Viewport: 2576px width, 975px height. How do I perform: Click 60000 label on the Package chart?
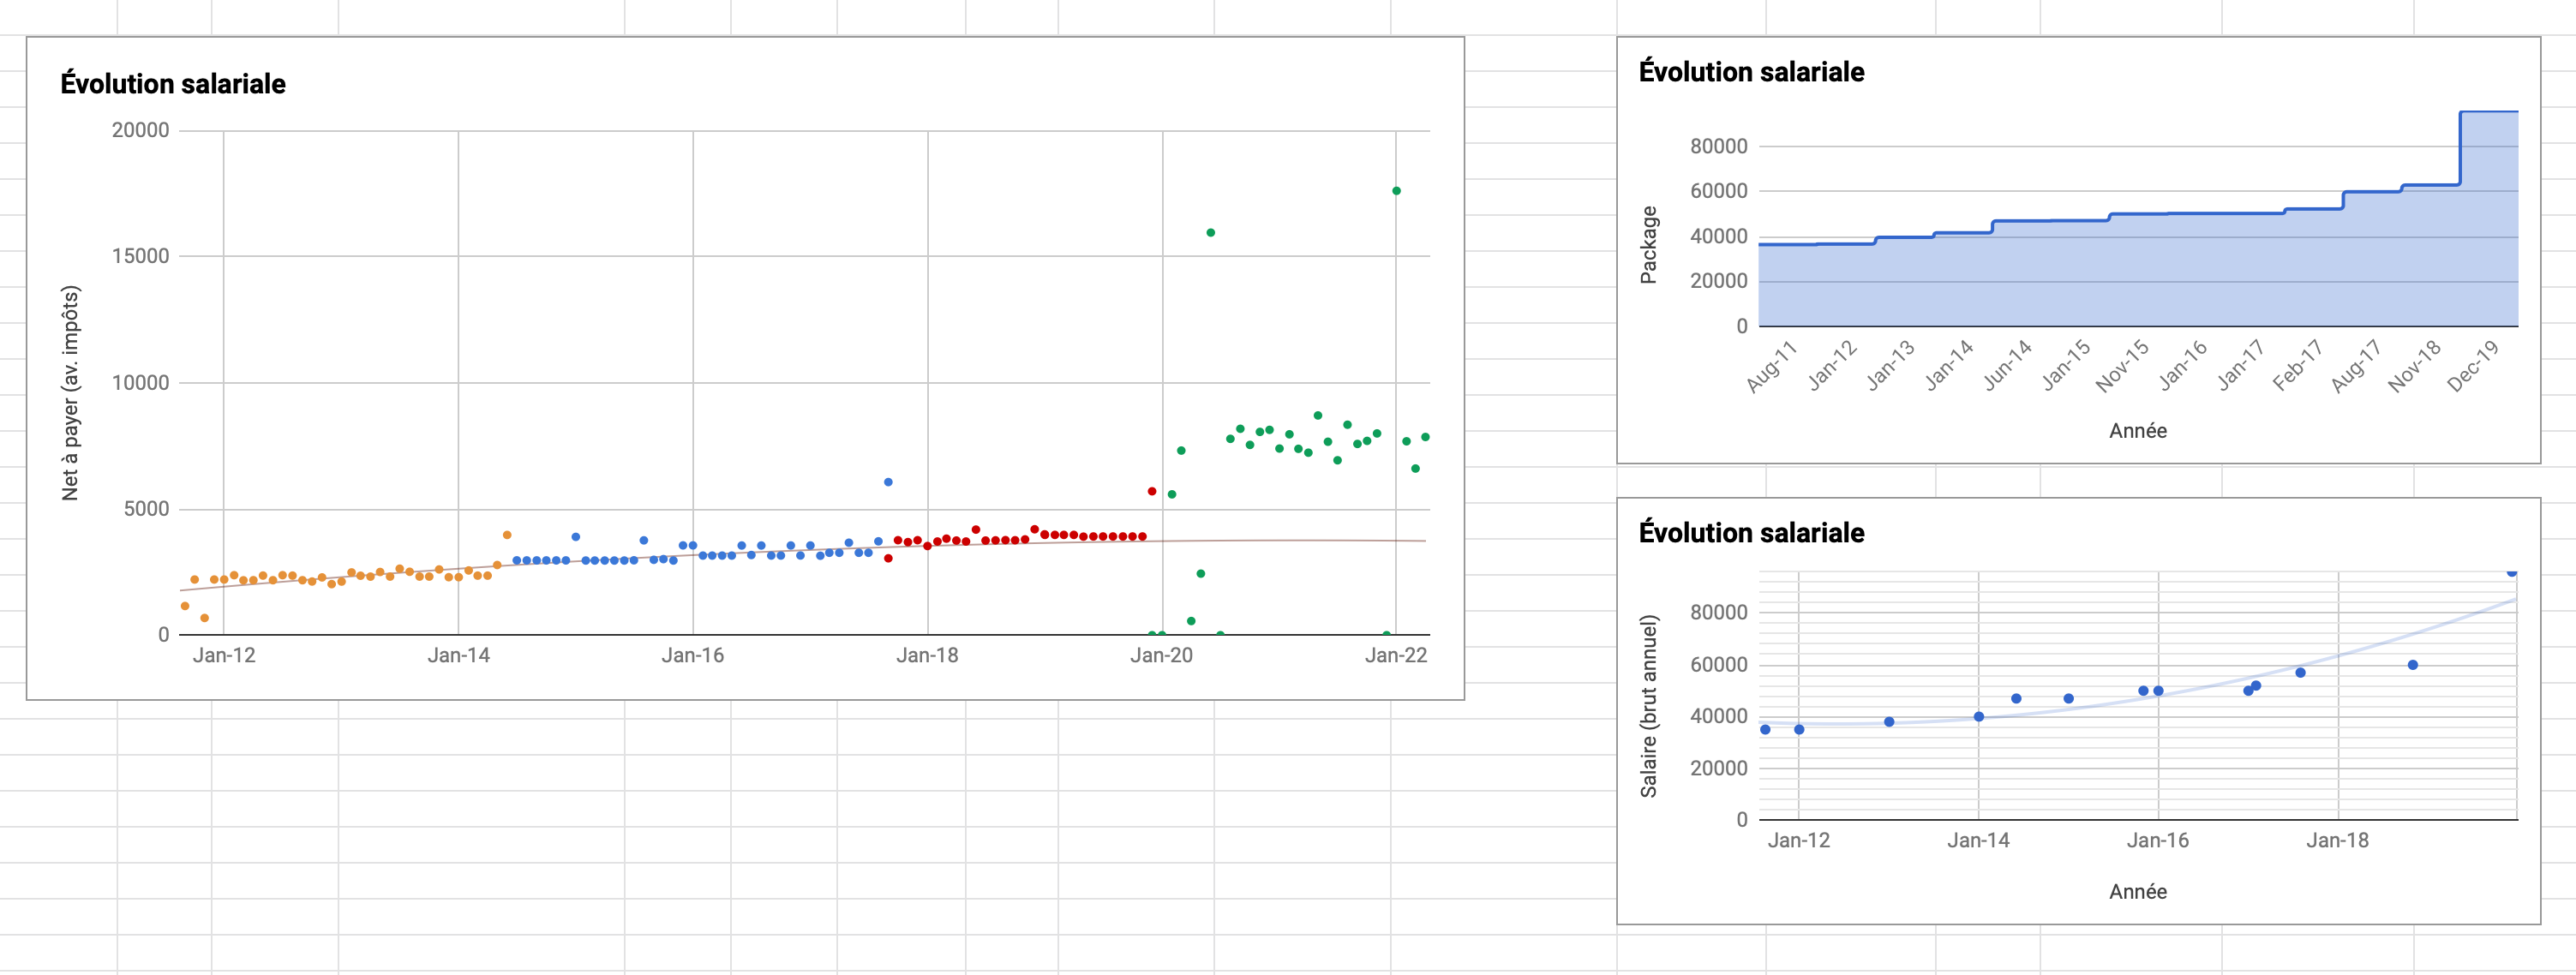click(x=1719, y=191)
